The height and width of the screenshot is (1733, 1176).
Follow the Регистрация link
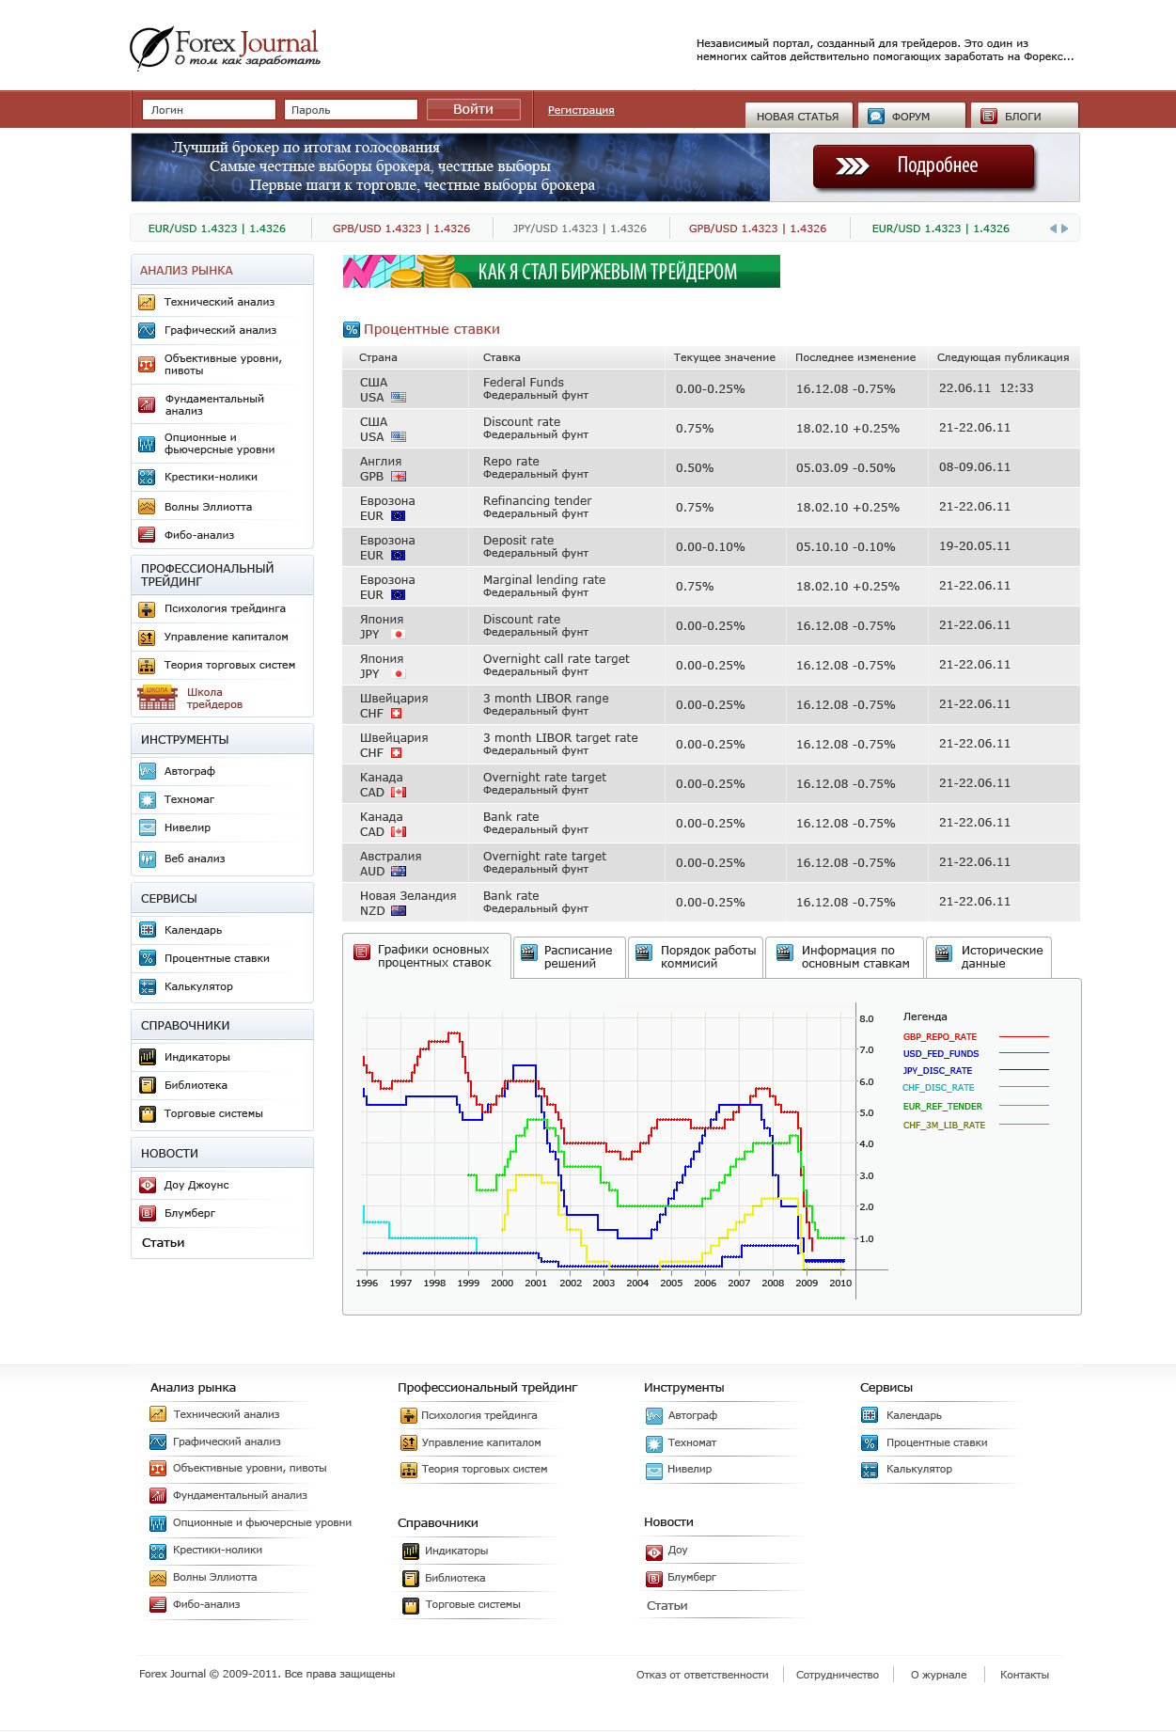tap(581, 110)
